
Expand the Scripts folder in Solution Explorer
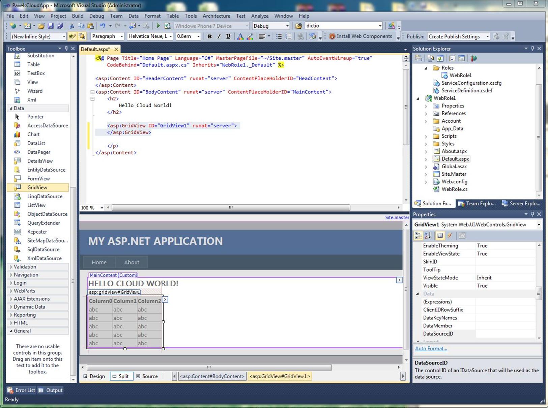click(x=426, y=136)
